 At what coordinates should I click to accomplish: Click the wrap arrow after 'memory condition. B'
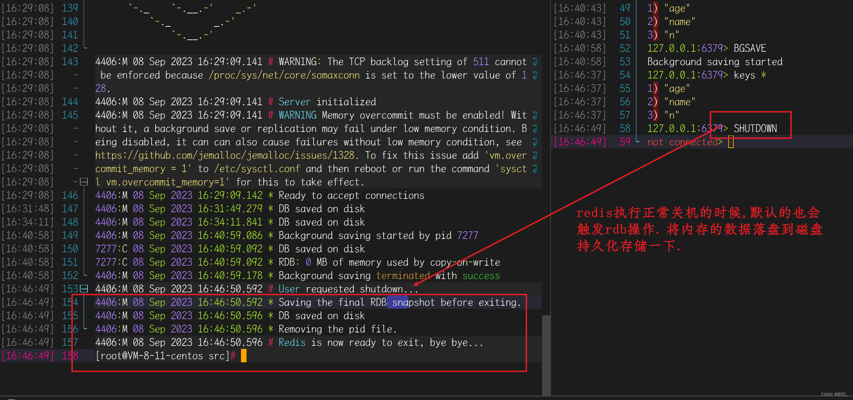(535, 129)
